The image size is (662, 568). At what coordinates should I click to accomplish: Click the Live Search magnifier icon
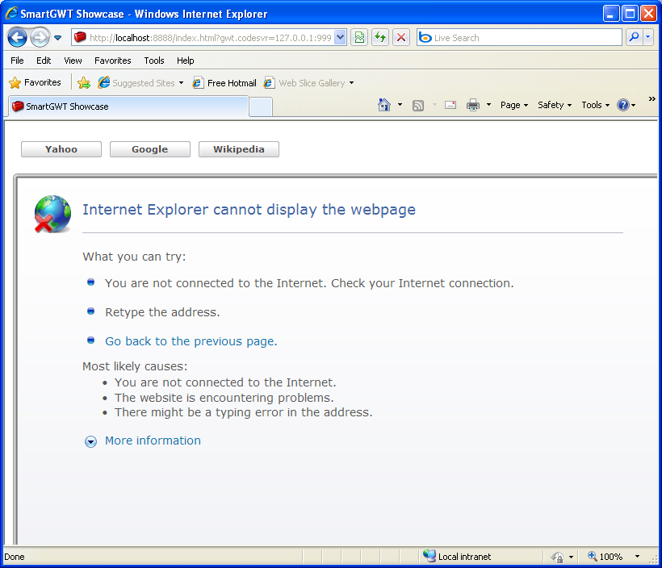tap(634, 38)
